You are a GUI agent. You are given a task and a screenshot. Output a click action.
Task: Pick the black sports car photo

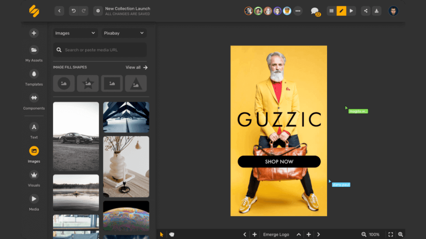(76, 136)
